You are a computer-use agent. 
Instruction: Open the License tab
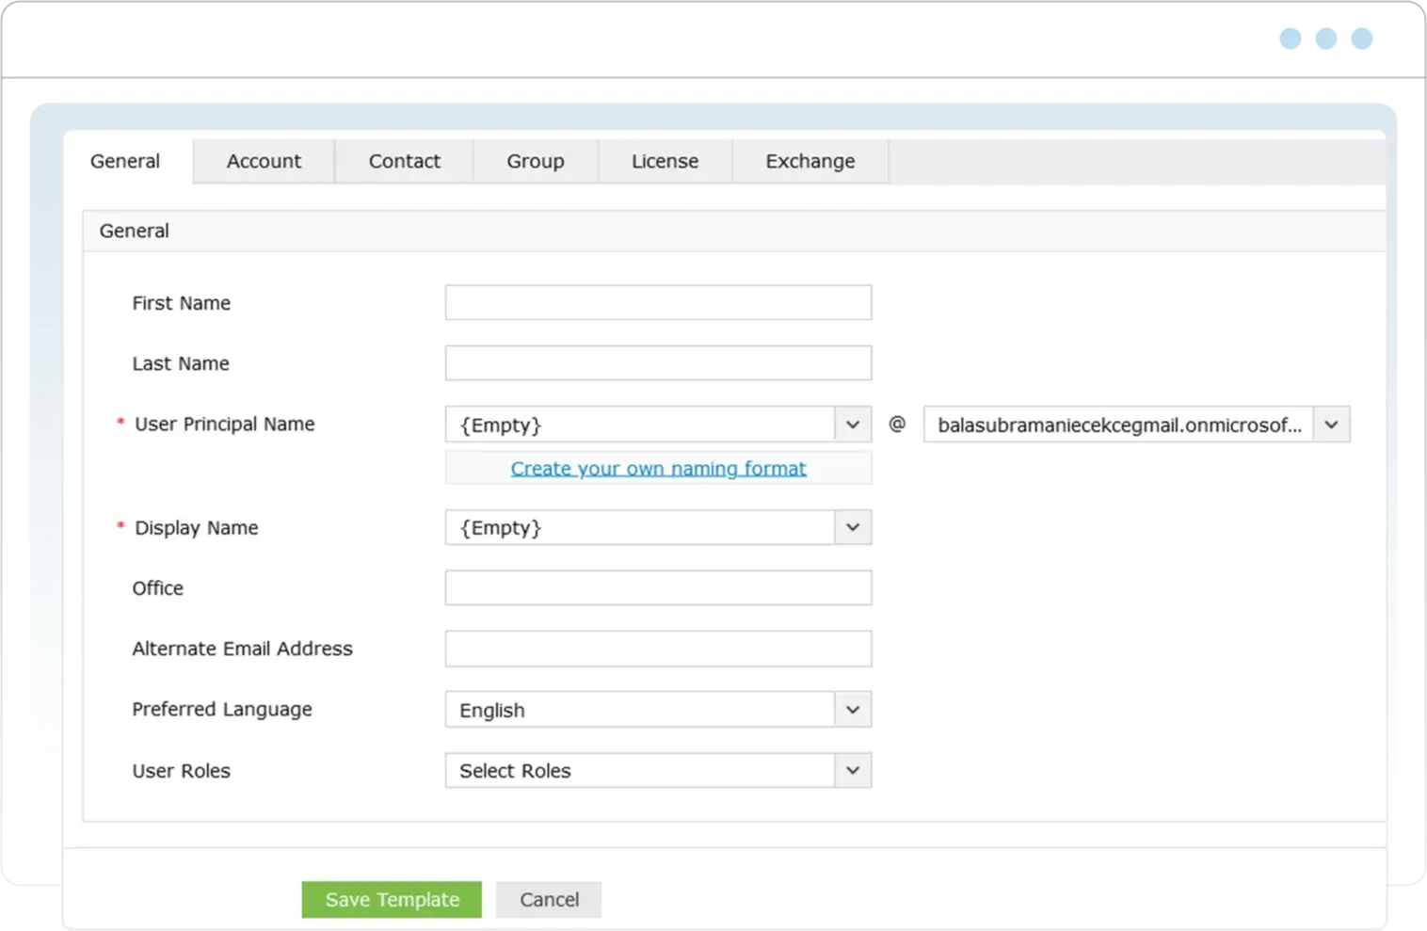click(x=665, y=161)
